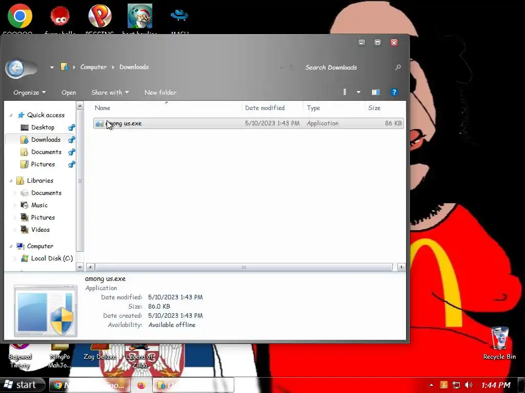Open the recent locations dropdown arrow

click(52, 67)
